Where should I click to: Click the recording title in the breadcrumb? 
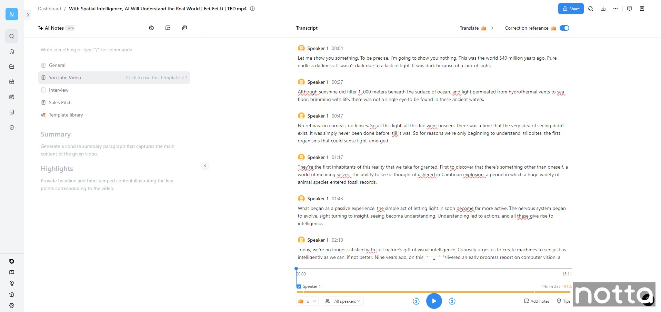pyautogui.click(x=158, y=9)
